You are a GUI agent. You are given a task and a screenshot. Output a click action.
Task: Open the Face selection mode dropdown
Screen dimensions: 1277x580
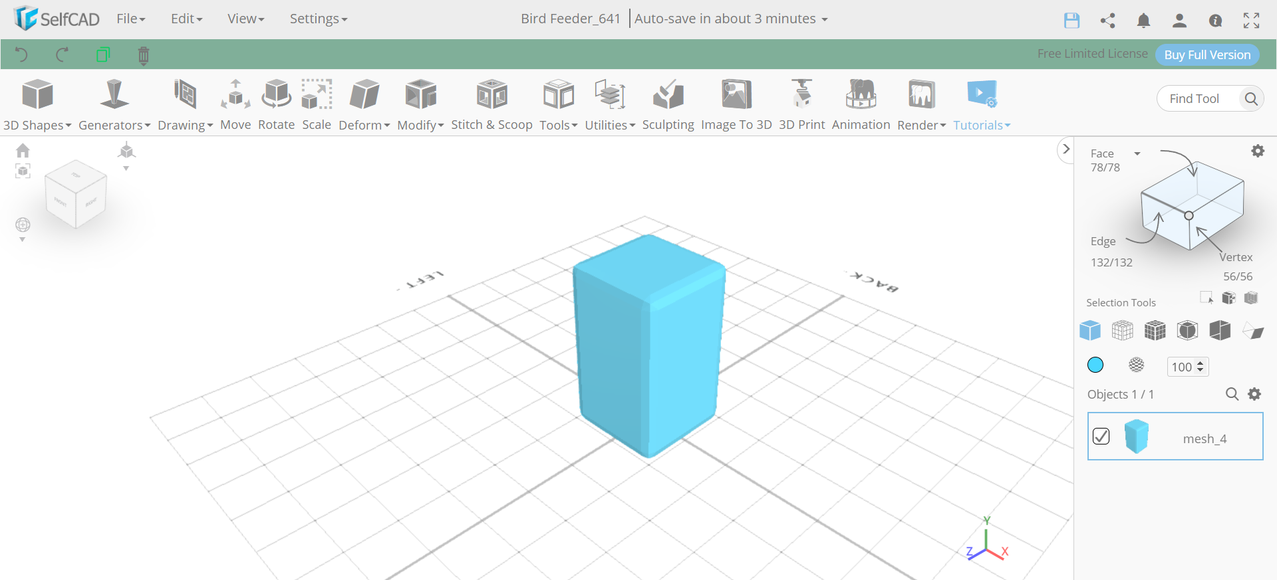tap(1137, 153)
